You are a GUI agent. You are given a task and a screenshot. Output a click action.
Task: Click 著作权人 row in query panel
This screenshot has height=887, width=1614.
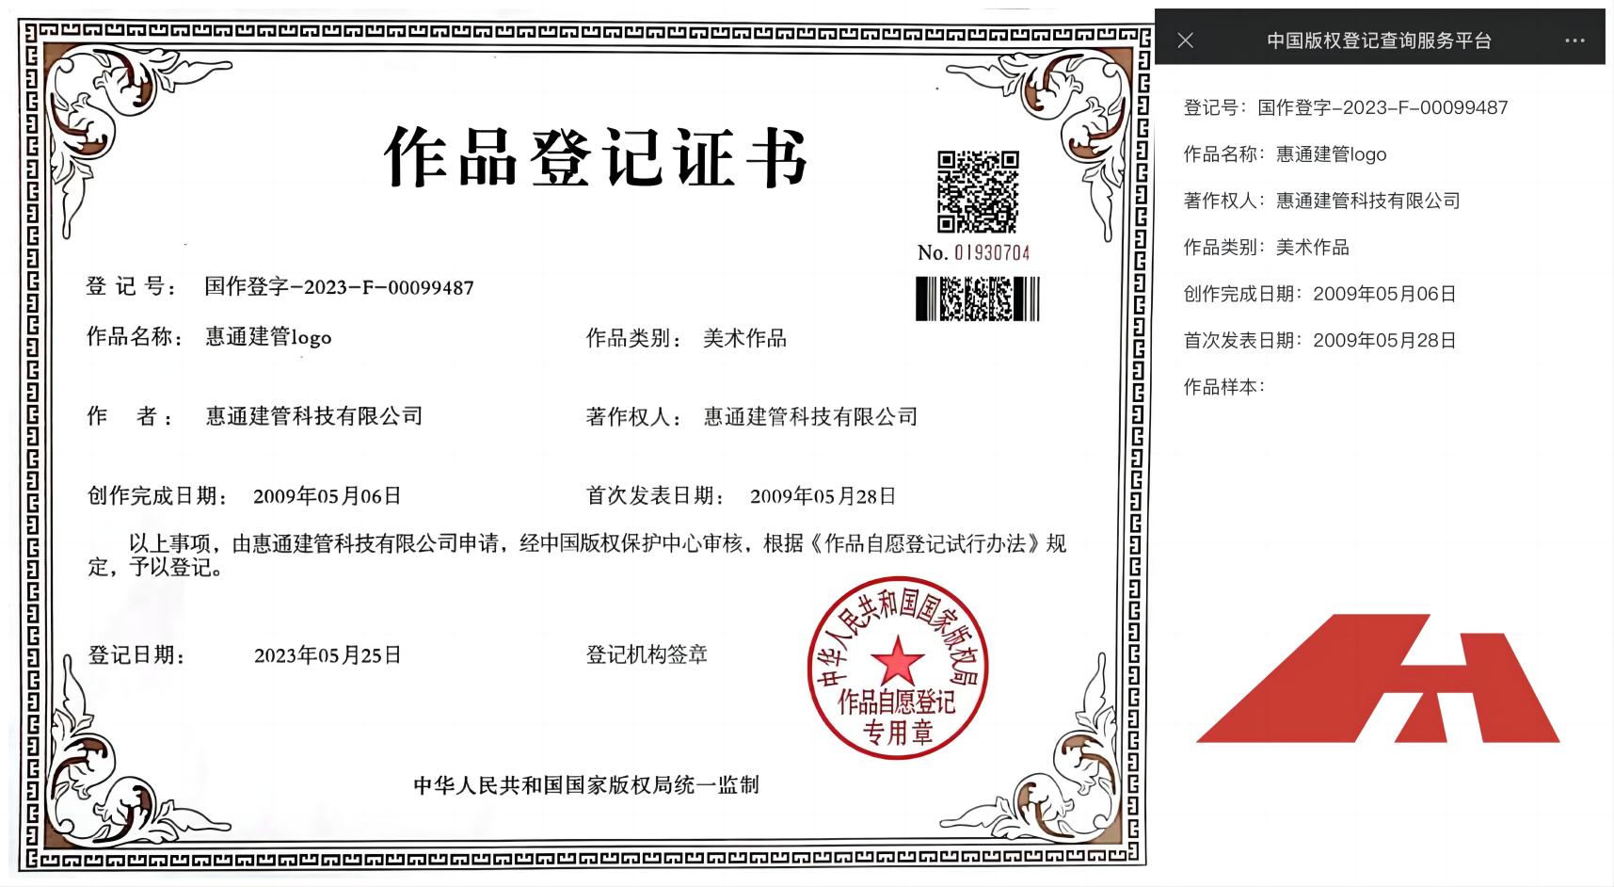[1321, 201]
